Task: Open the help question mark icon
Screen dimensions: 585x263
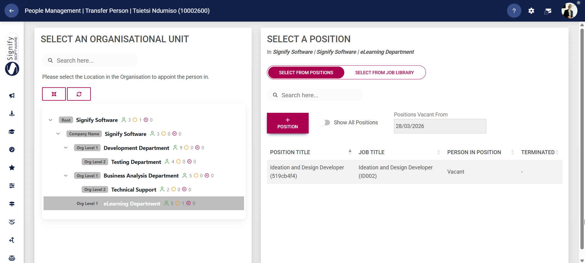Action: coord(514,11)
